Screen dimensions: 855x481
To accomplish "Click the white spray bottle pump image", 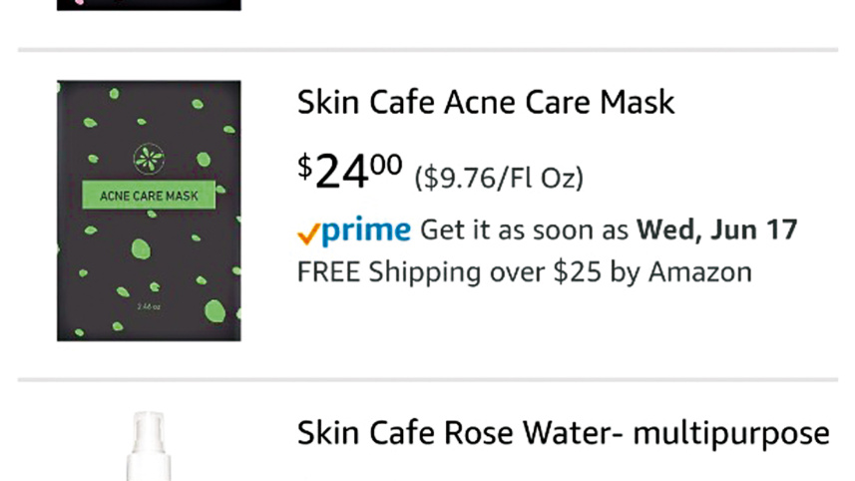I will point(149,446).
